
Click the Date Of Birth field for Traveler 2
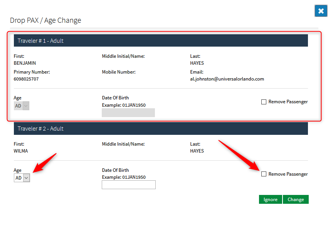[128, 185]
